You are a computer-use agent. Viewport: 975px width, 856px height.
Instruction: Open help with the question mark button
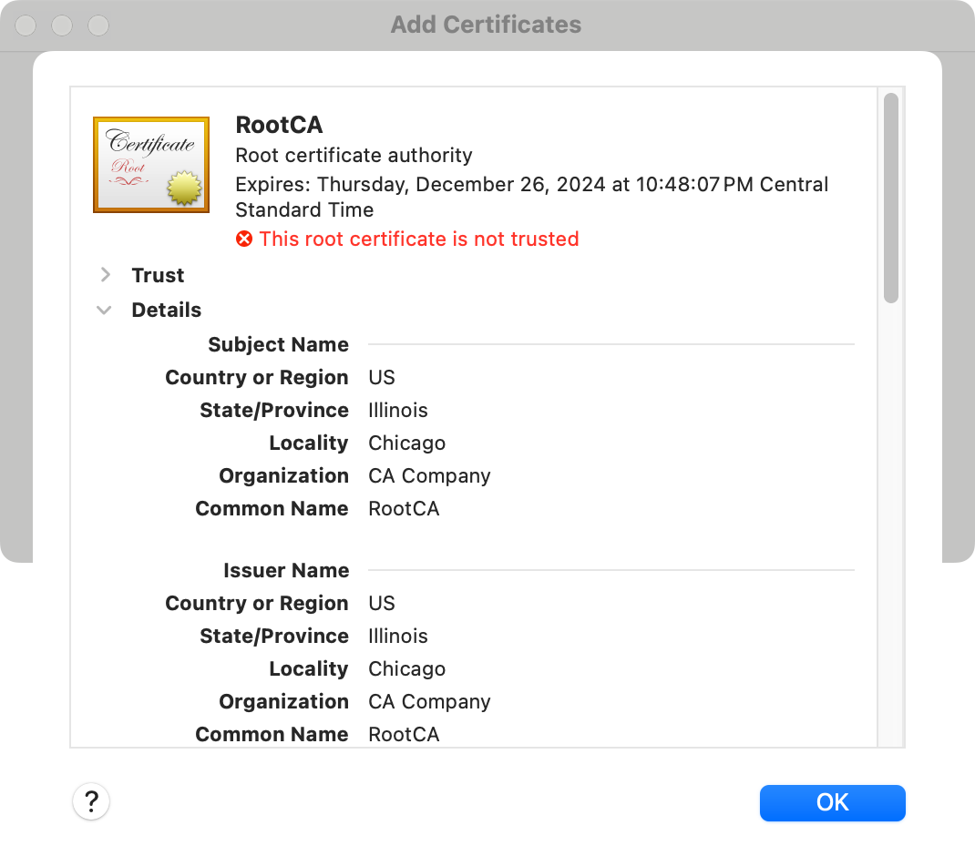(x=91, y=802)
